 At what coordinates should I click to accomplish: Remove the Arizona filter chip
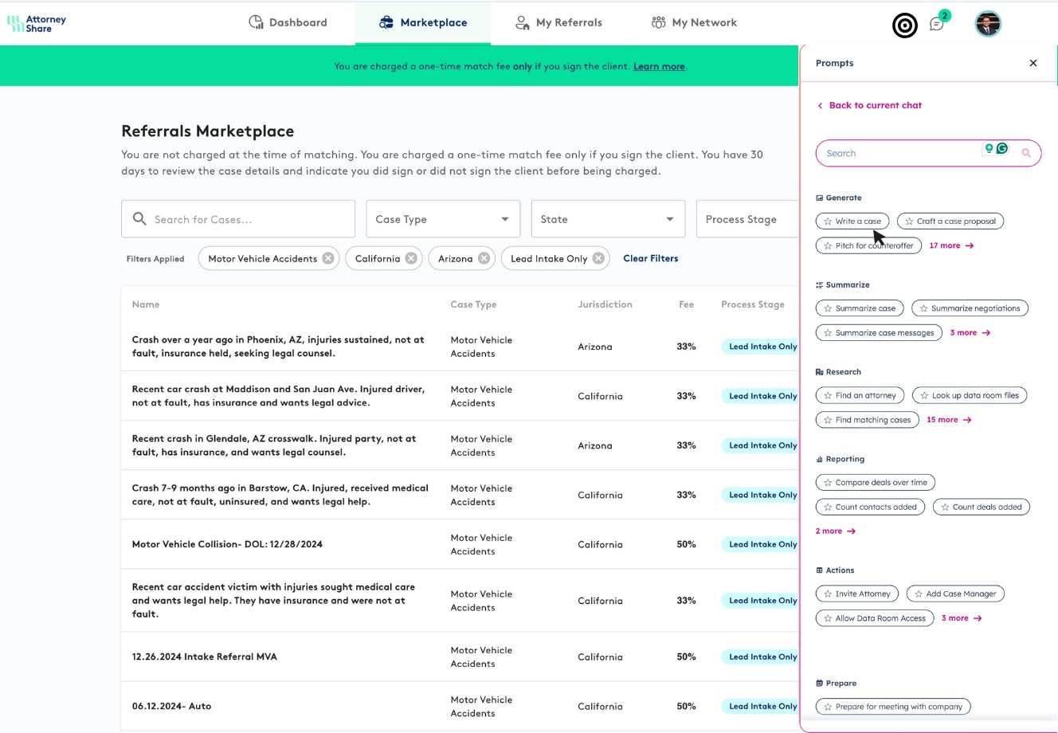(484, 258)
